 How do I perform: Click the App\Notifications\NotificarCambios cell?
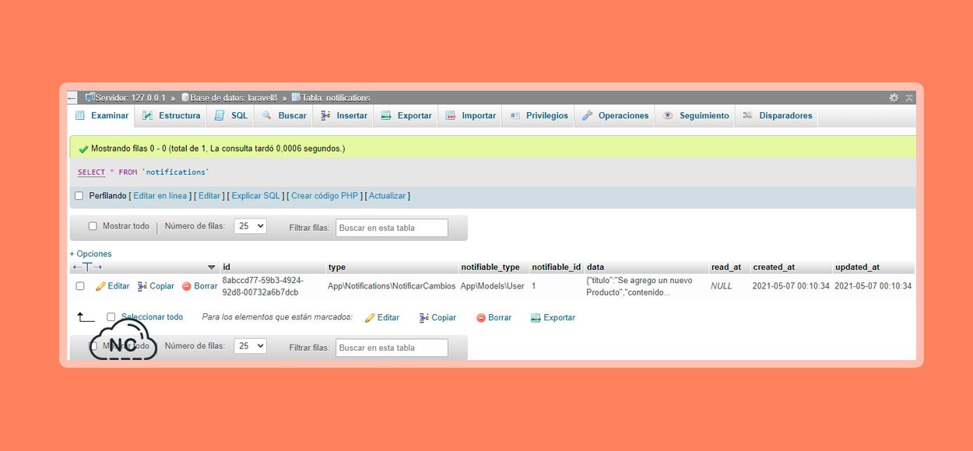click(x=392, y=286)
